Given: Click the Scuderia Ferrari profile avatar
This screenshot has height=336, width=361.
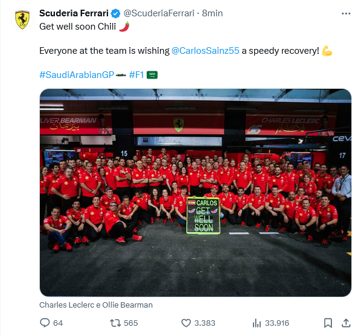Looking at the screenshot, I should point(22,19).
